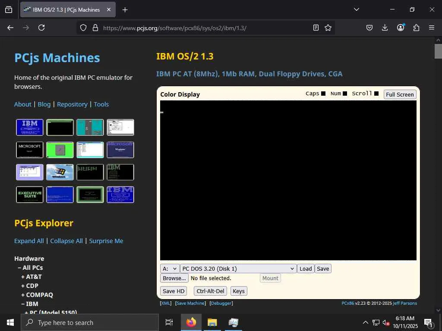Go back one page

pyautogui.click(x=10, y=28)
